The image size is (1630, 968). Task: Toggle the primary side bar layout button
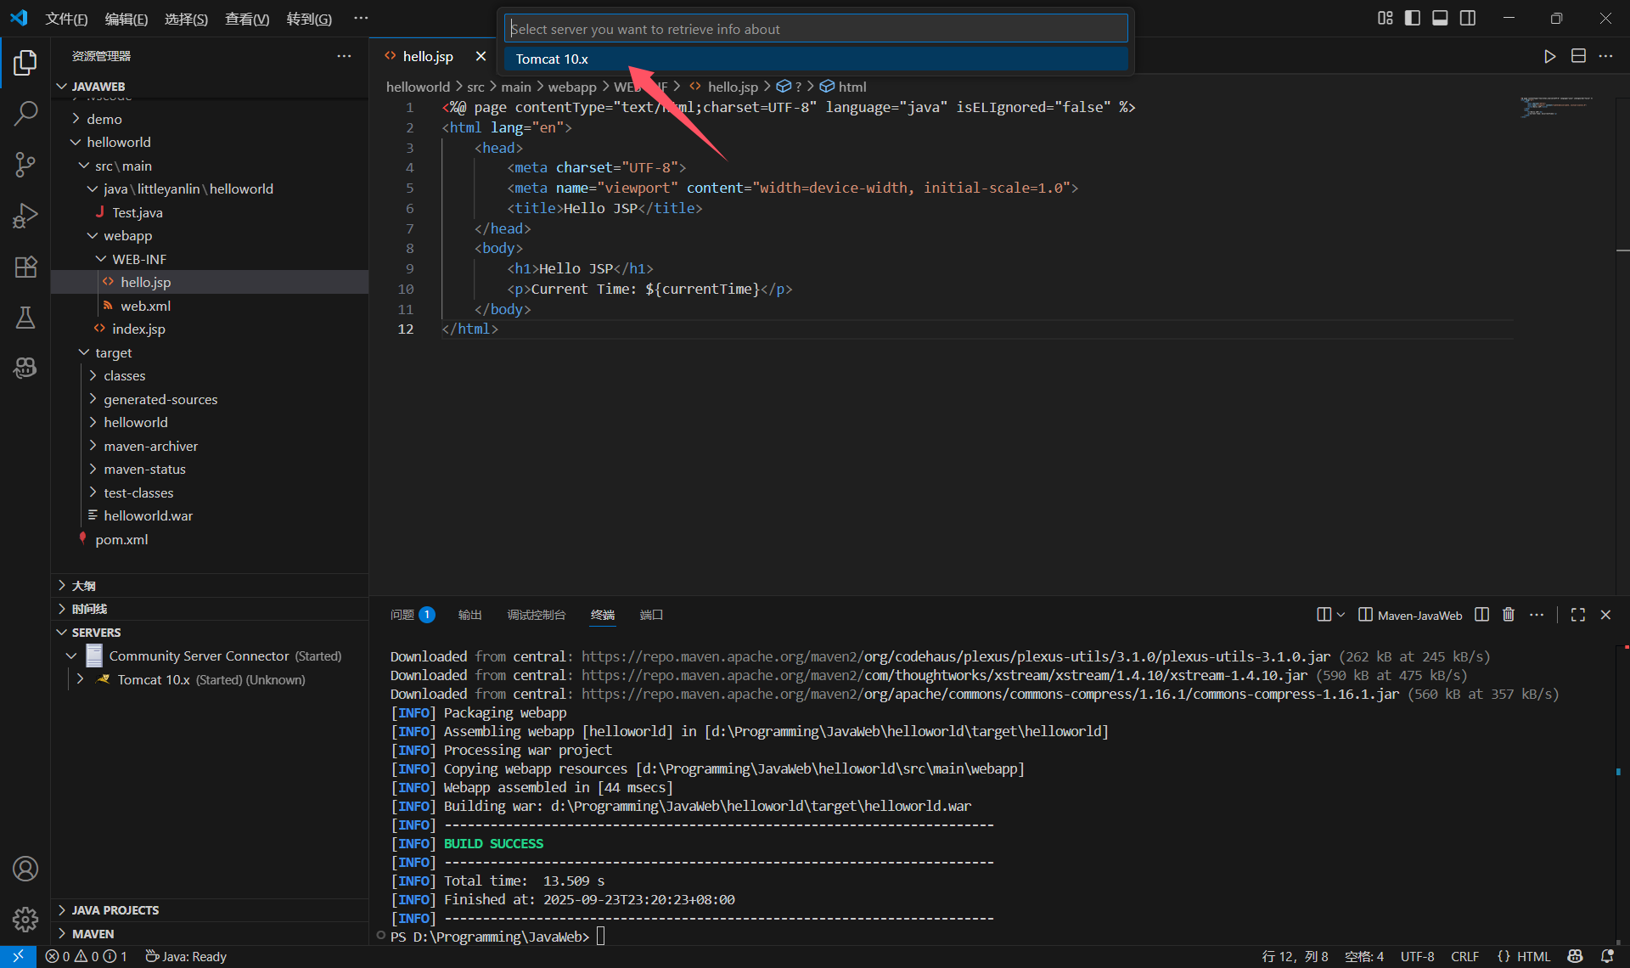tap(1413, 18)
